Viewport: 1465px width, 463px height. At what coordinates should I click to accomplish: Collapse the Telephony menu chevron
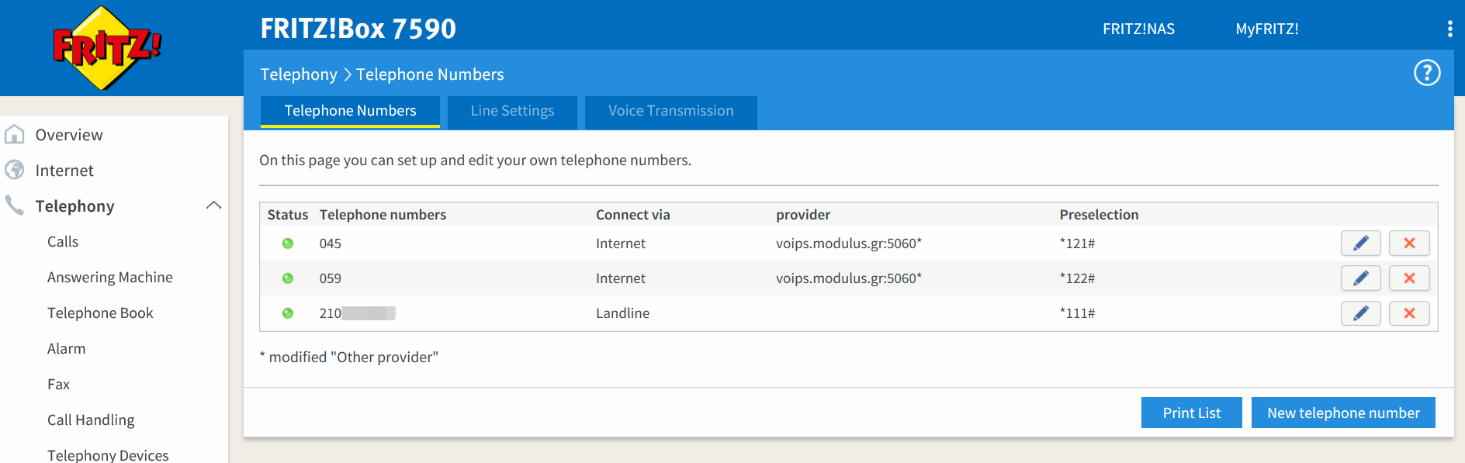[214, 206]
